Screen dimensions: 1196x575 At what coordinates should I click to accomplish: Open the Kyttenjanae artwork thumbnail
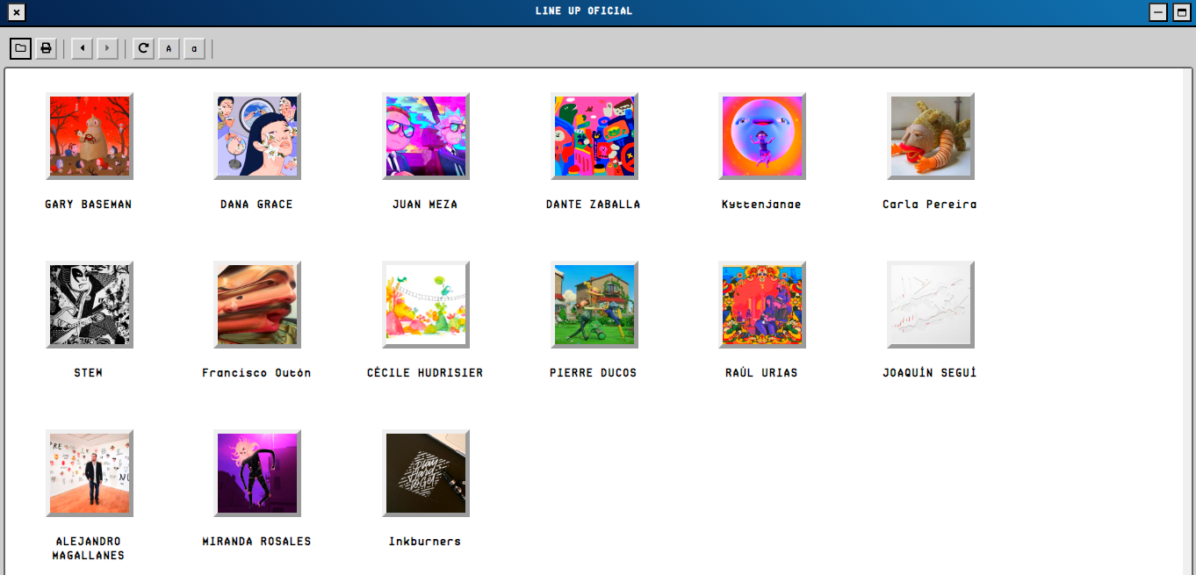[761, 136]
